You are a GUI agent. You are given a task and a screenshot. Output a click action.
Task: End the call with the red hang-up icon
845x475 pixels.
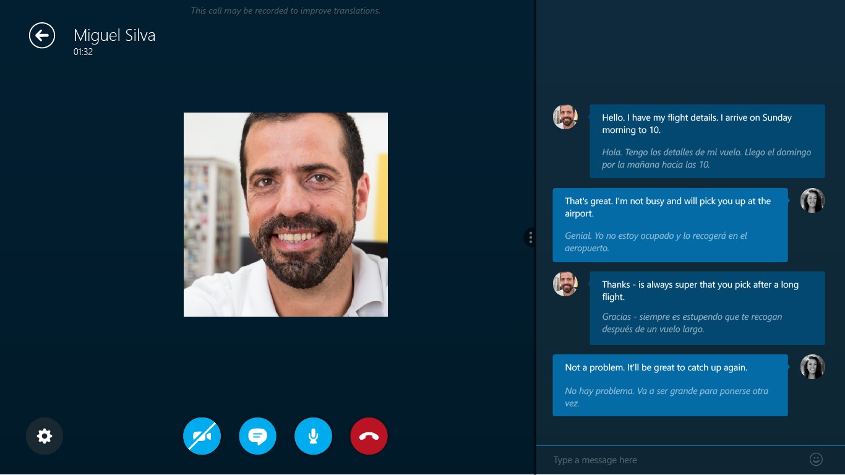click(369, 436)
